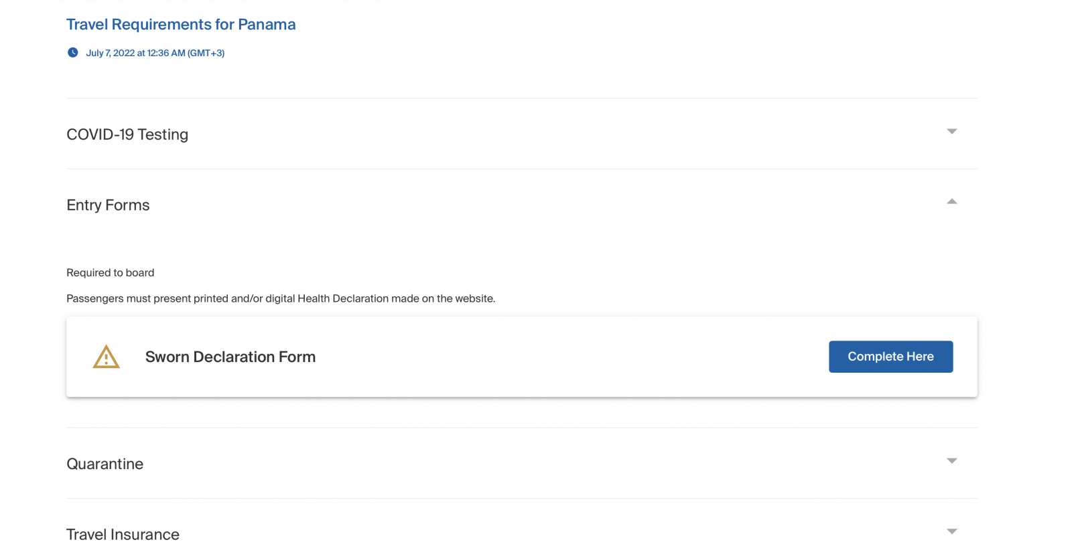Click the Entry Forms heading

point(108,205)
